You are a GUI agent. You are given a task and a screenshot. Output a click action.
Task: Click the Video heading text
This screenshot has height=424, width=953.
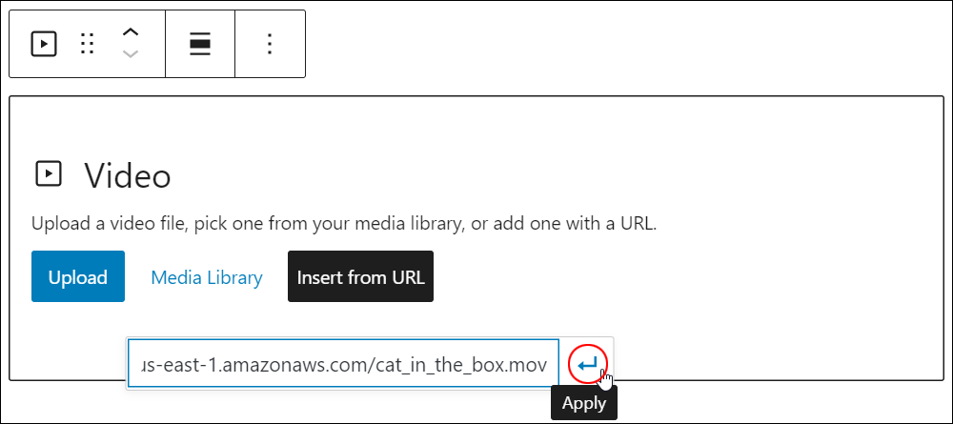click(128, 176)
